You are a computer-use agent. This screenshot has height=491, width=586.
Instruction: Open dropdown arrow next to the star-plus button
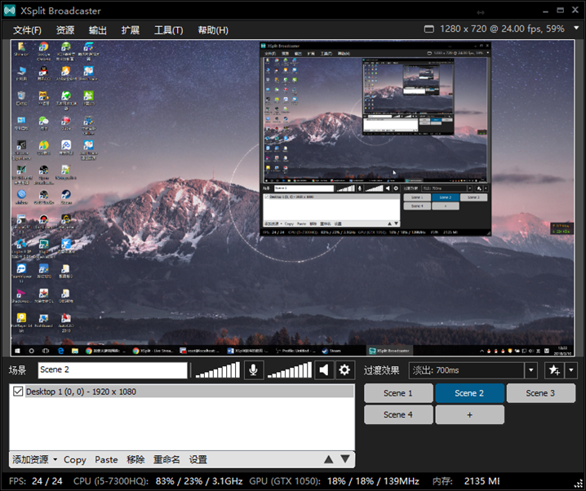pyautogui.click(x=571, y=370)
